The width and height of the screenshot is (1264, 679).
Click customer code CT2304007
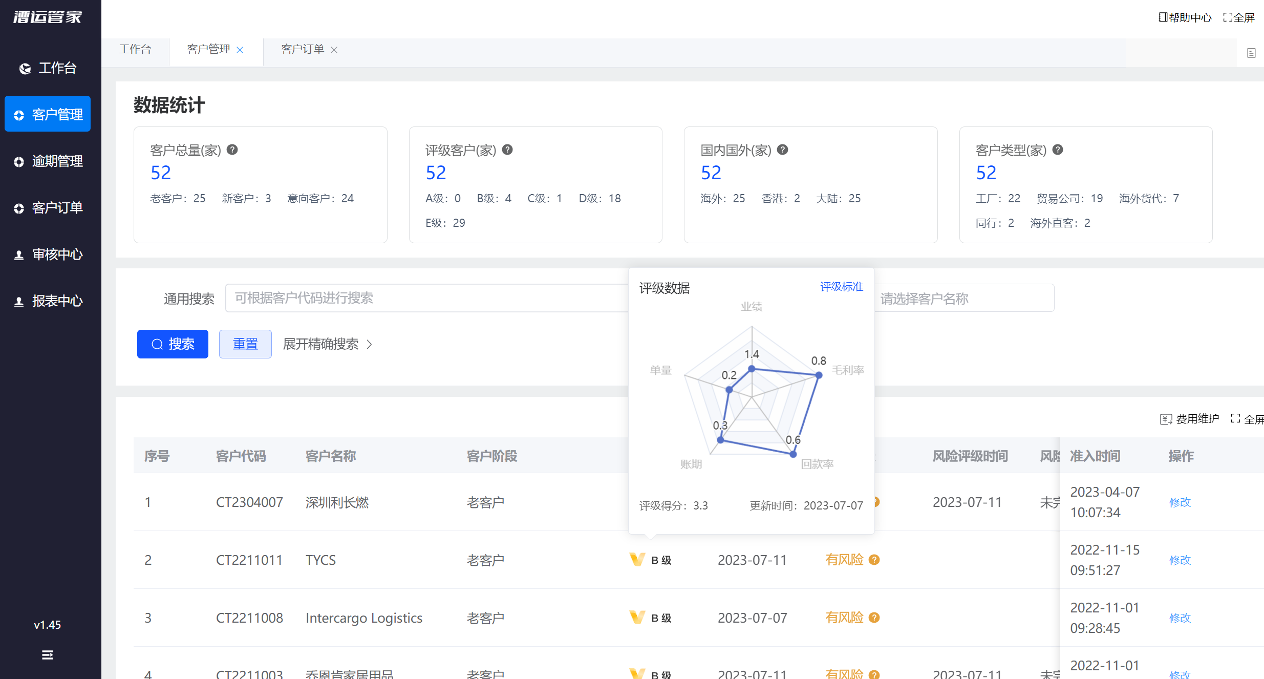pyautogui.click(x=249, y=502)
